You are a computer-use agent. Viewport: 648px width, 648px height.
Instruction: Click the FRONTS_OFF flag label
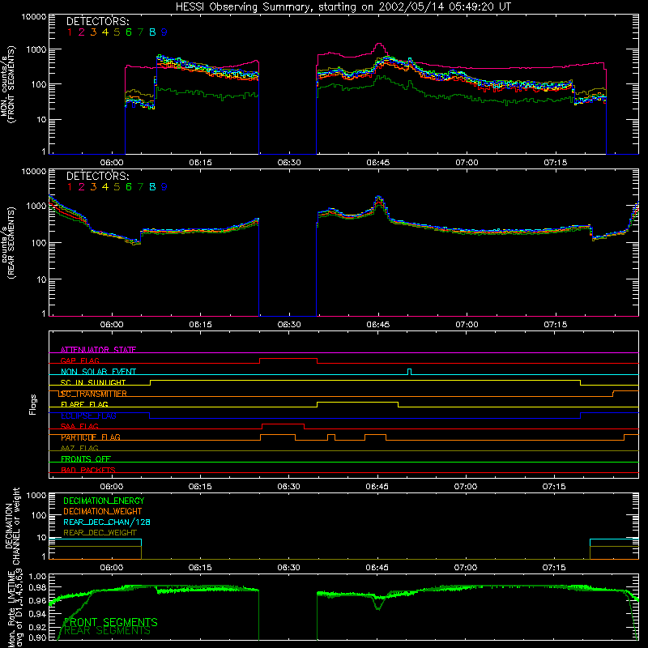[x=86, y=459]
